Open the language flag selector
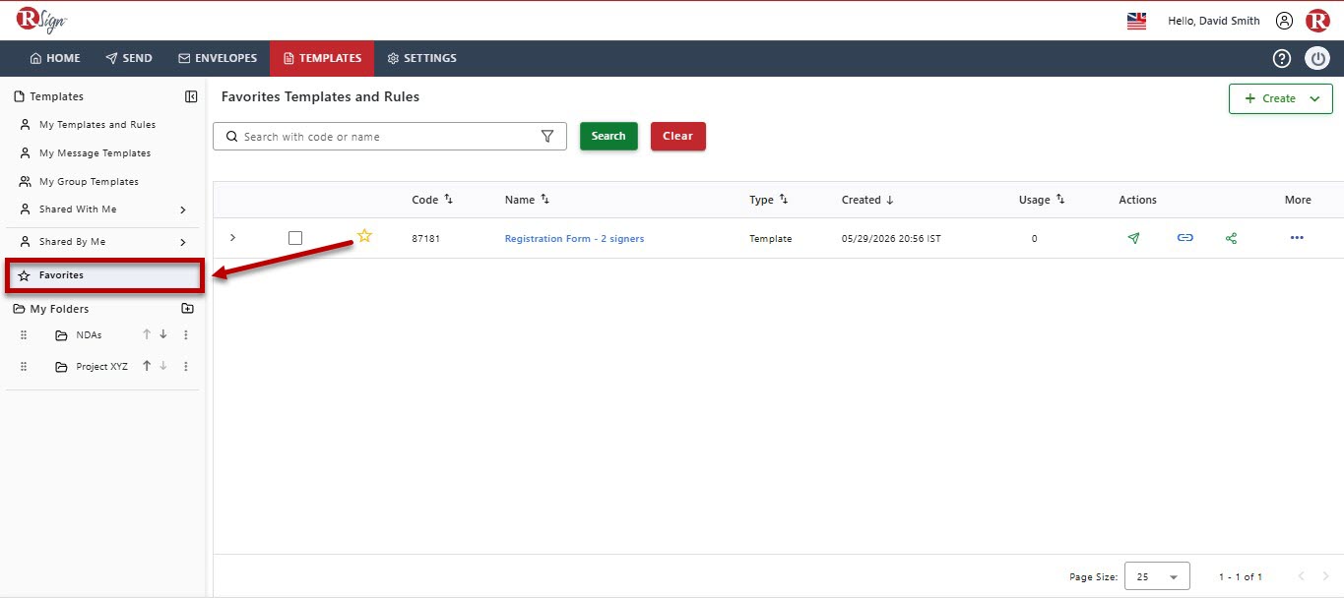Viewport: 1344px width, 598px height. click(1136, 21)
